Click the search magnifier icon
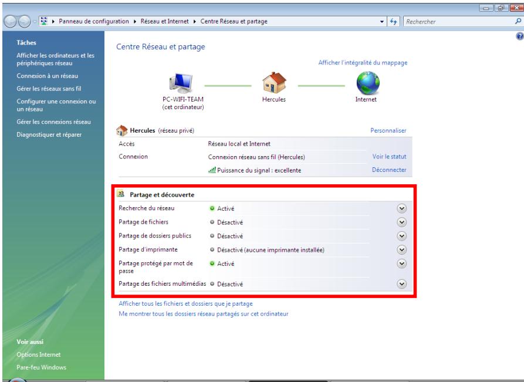 pyautogui.click(x=518, y=21)
